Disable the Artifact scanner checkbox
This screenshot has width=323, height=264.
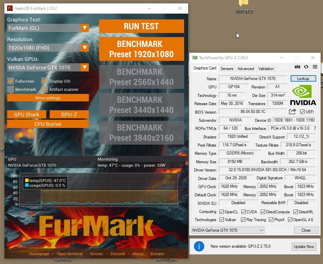44,89
